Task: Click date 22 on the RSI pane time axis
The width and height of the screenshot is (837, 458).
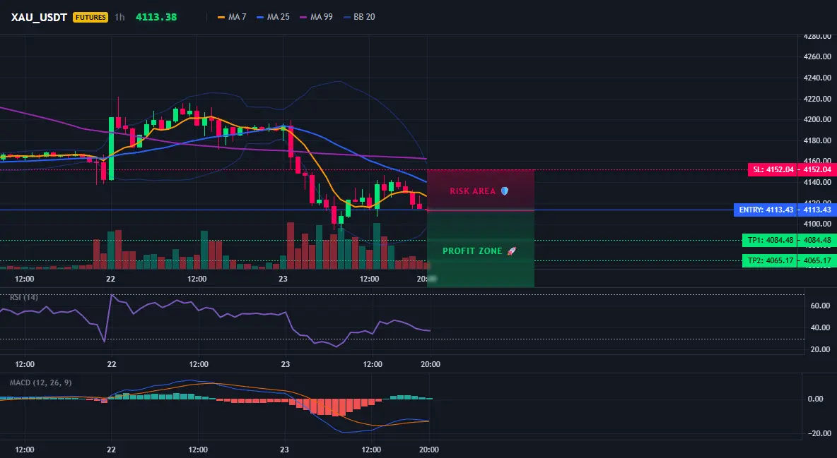Action: (112, 364)
